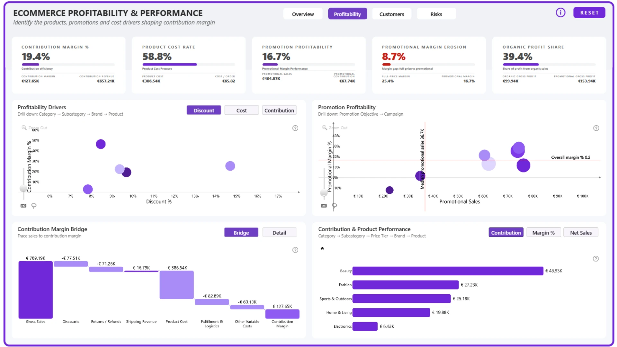Screen dimensions: 617x347
Task: Click the Fulfillment & Logistics waterfall column
Action: [212, 302]
